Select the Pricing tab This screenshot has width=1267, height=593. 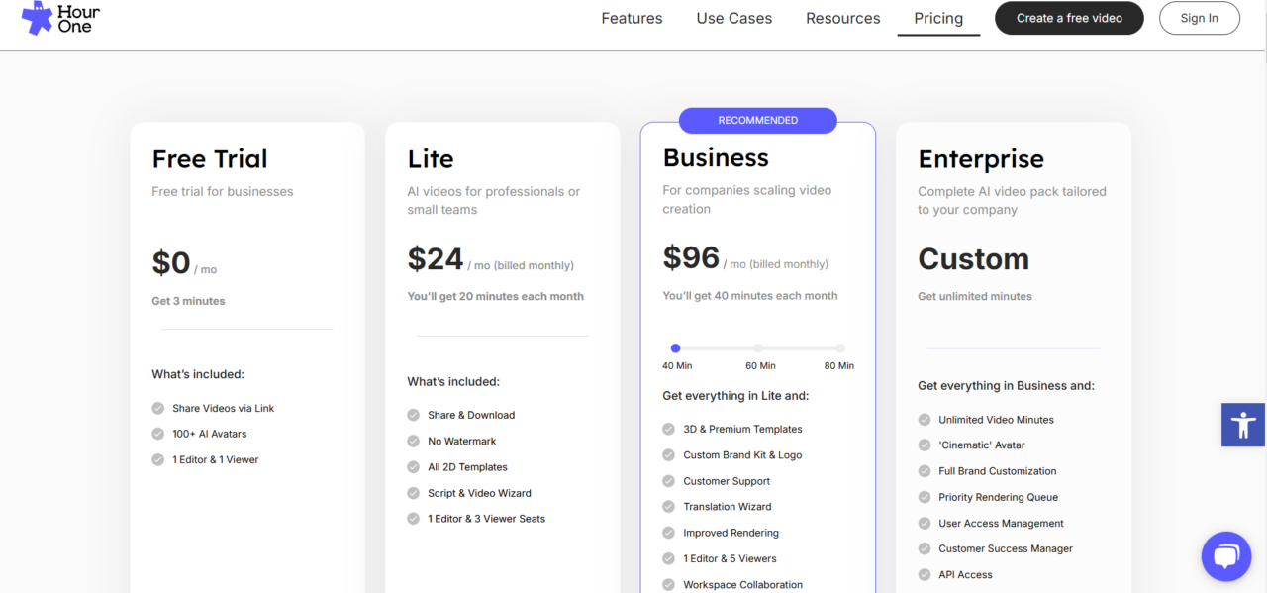click(x=937, y=18)
